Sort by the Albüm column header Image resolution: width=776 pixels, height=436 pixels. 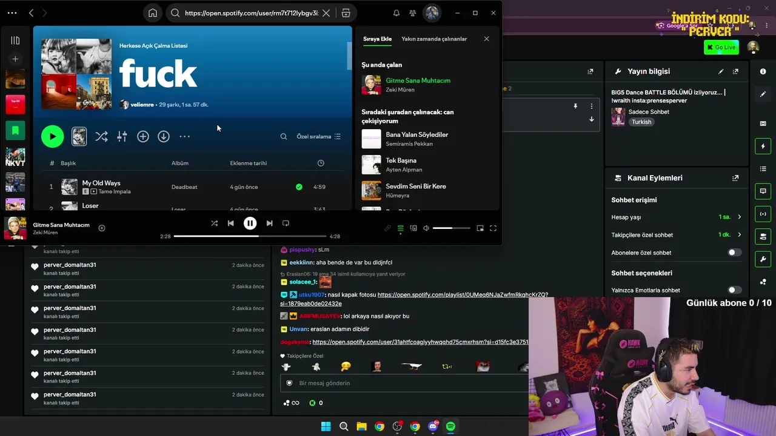coord(180,163)
